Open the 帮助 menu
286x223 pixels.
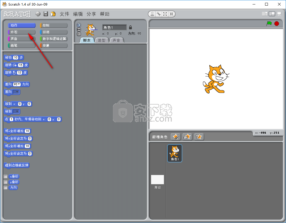[x=105, y=14]
